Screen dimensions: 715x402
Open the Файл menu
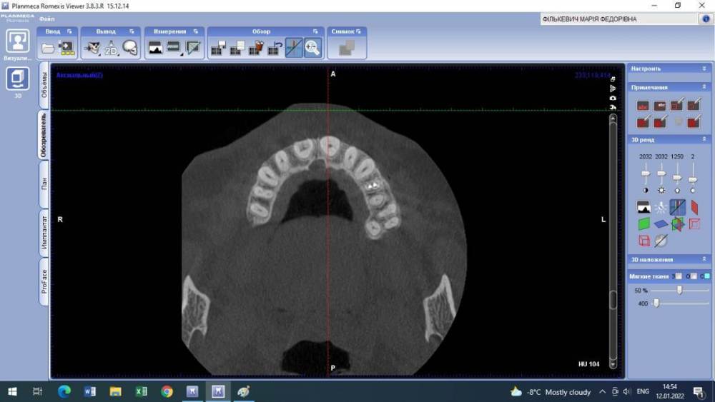[46, 19]
